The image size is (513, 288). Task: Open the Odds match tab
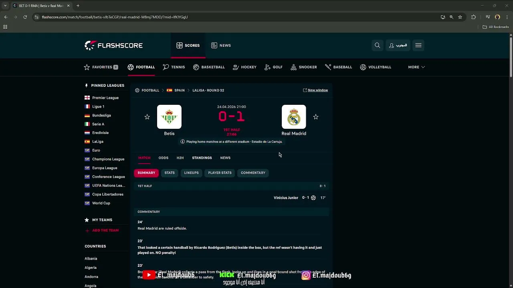[163, 158]
